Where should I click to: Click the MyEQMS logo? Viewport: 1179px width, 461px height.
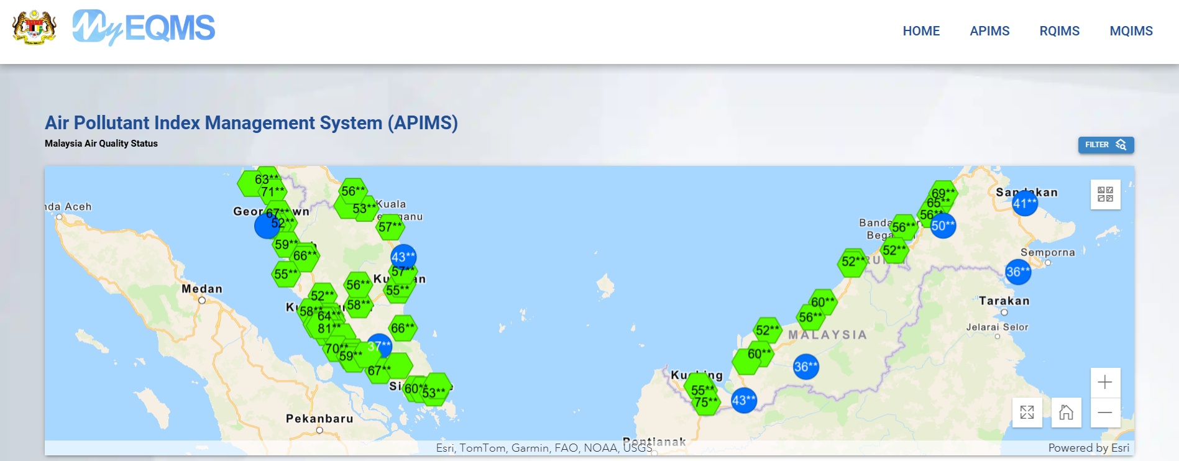[x=144, y=28]
